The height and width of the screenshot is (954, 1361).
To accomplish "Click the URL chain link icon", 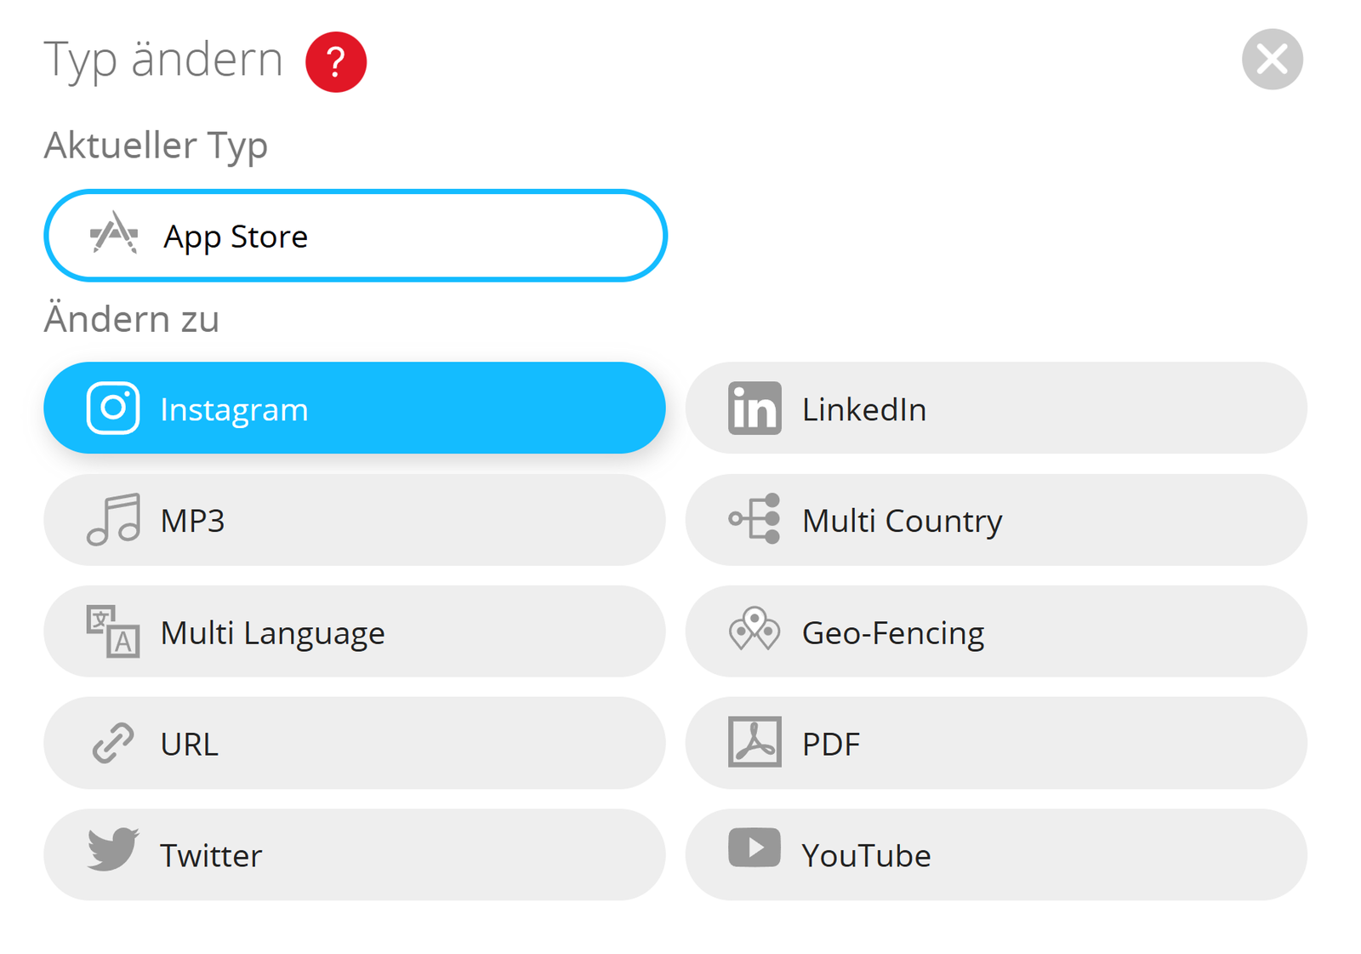I will (x=113, y=743).
